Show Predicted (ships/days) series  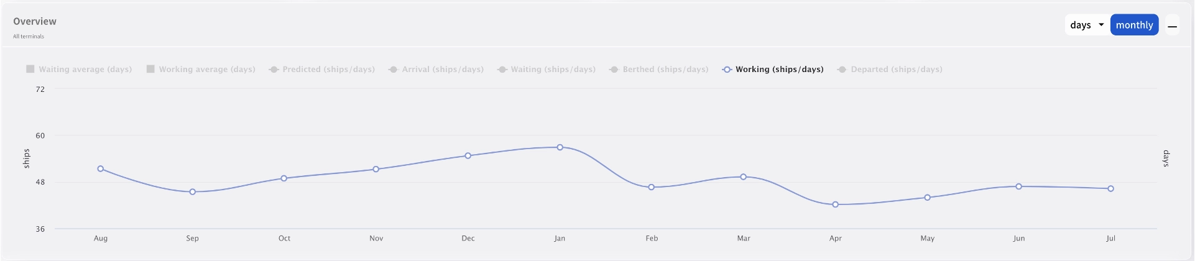[x=322, y=70]
